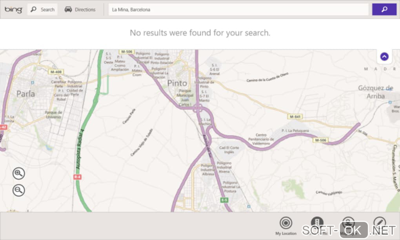Open the Directions panel
The width and height of the screenshot is (400, 240).
click(x=80, y=10)
